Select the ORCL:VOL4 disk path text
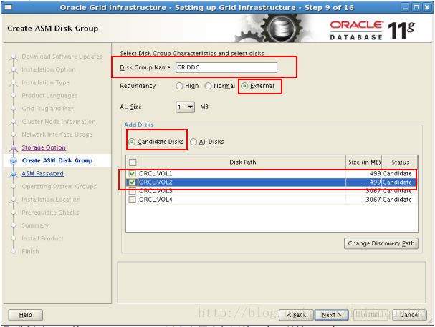Image resolution: width=435 pixels, height=327 pixels. [156, 200]
